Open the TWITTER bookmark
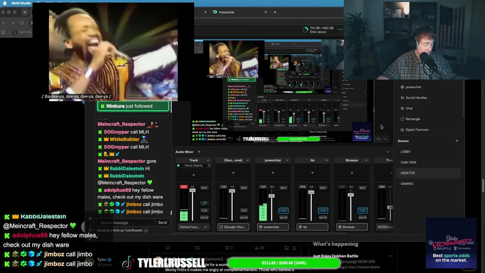 tap(23, 32)
